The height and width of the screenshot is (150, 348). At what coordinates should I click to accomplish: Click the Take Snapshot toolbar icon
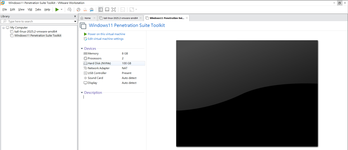(79, 10)
